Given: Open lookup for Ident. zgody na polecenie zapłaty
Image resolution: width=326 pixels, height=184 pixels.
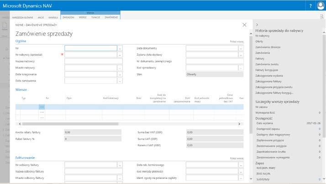Looking at the screenshot, I should coord(241,178).
